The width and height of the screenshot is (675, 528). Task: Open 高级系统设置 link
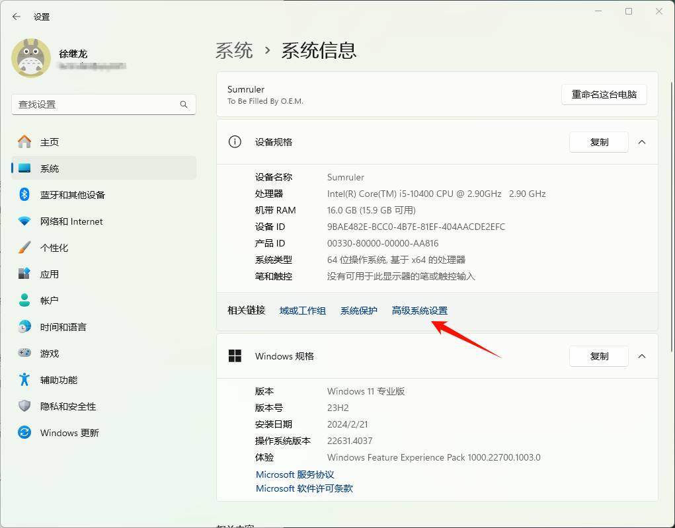(420, 311)
